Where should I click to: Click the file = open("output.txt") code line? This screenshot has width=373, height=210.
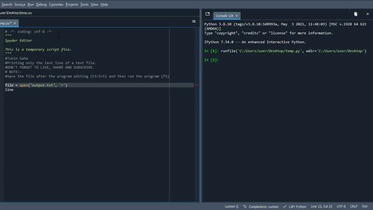pos(36,85)
